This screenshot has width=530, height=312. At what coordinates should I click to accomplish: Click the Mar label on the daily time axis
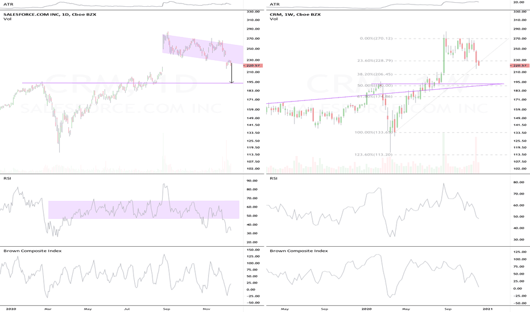48,309
